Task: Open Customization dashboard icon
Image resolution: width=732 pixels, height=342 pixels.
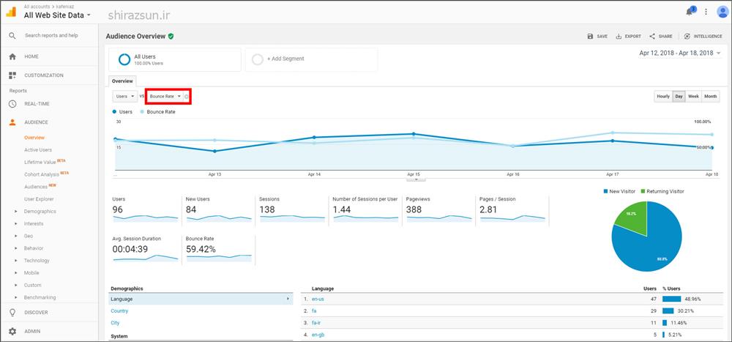Action: tap(12, 75)
